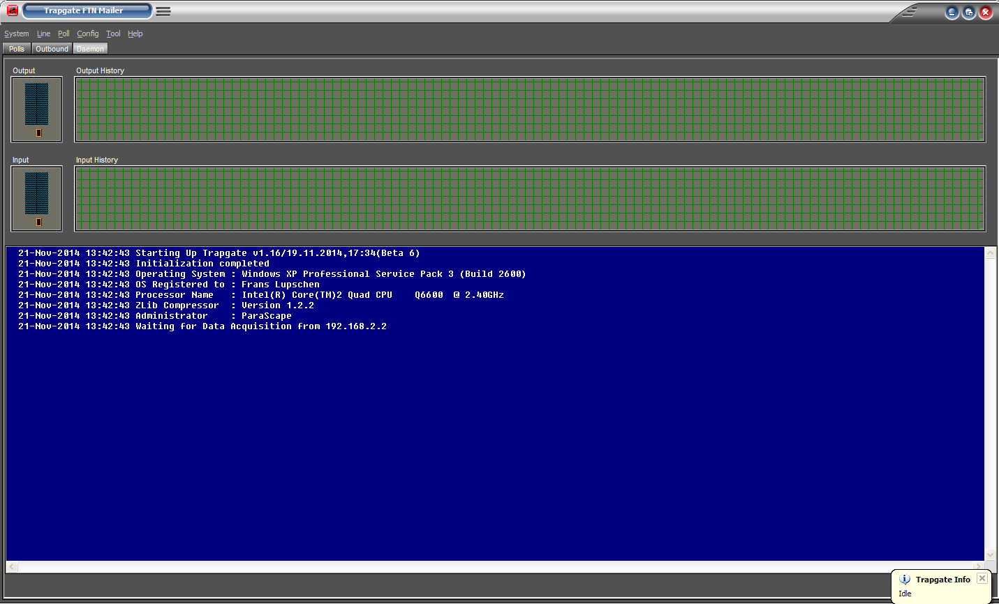Click the log horizontal scrollbar left arrow

click(12, 567)
